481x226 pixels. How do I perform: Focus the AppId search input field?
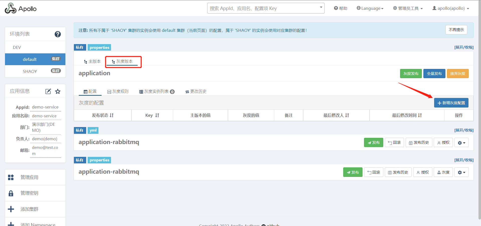click(263, 8)
